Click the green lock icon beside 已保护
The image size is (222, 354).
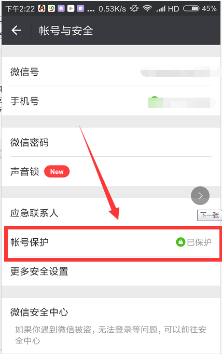(181, 242)
